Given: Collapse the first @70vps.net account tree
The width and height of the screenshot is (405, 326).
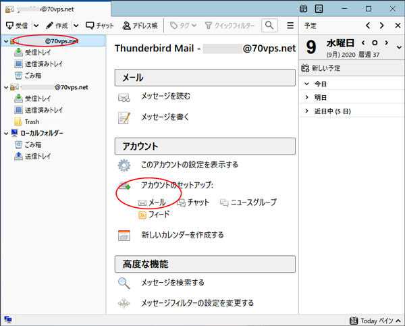Looking at the screenshot, I should click(x=6, y=41).
